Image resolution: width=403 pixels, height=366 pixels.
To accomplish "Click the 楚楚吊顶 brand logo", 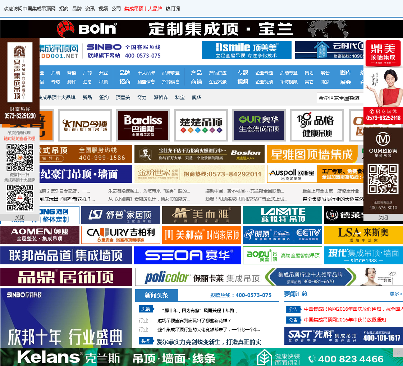I will point(201,125).
